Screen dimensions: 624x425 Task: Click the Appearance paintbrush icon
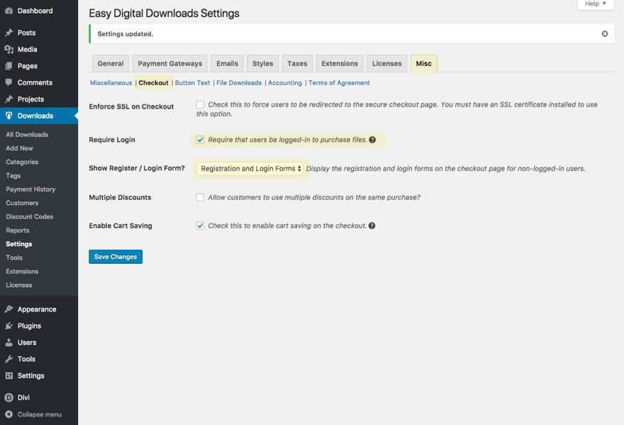(9, 309)
